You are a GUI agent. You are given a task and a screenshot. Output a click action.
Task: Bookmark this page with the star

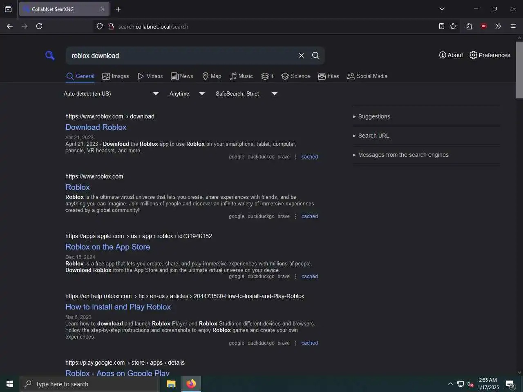453,26
